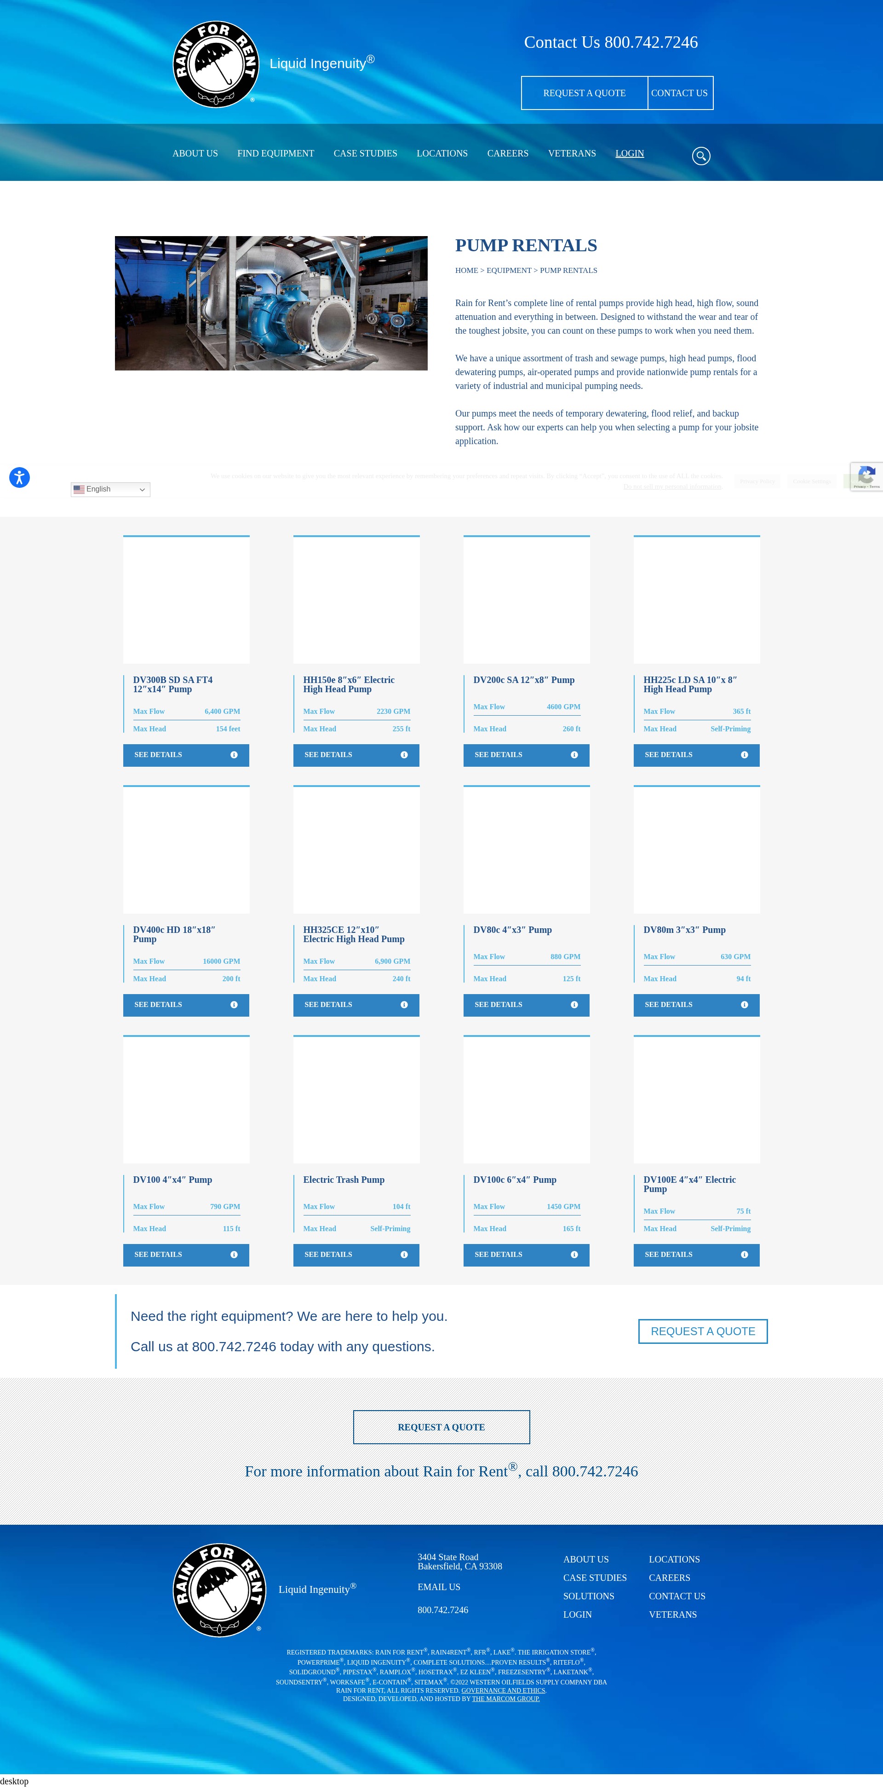See details for DV300B SD SA FT4 pump
The height and width of the screenshot is (1788, 883).
pos(186,755)
